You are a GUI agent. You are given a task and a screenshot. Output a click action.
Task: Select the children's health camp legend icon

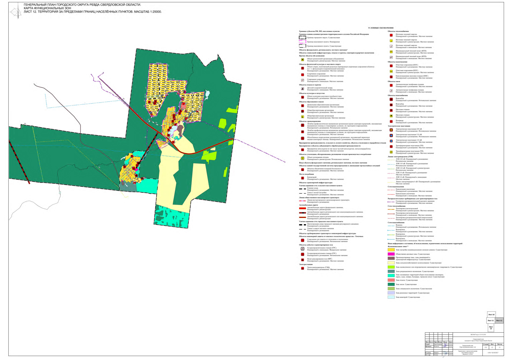point(302,89)
